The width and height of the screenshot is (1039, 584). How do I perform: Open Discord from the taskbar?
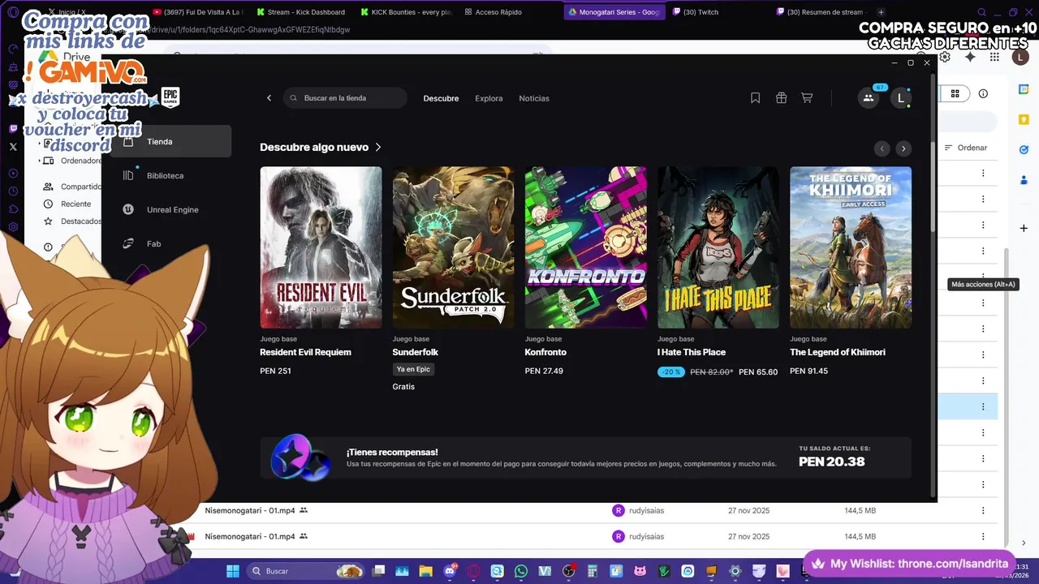(450, 571)
